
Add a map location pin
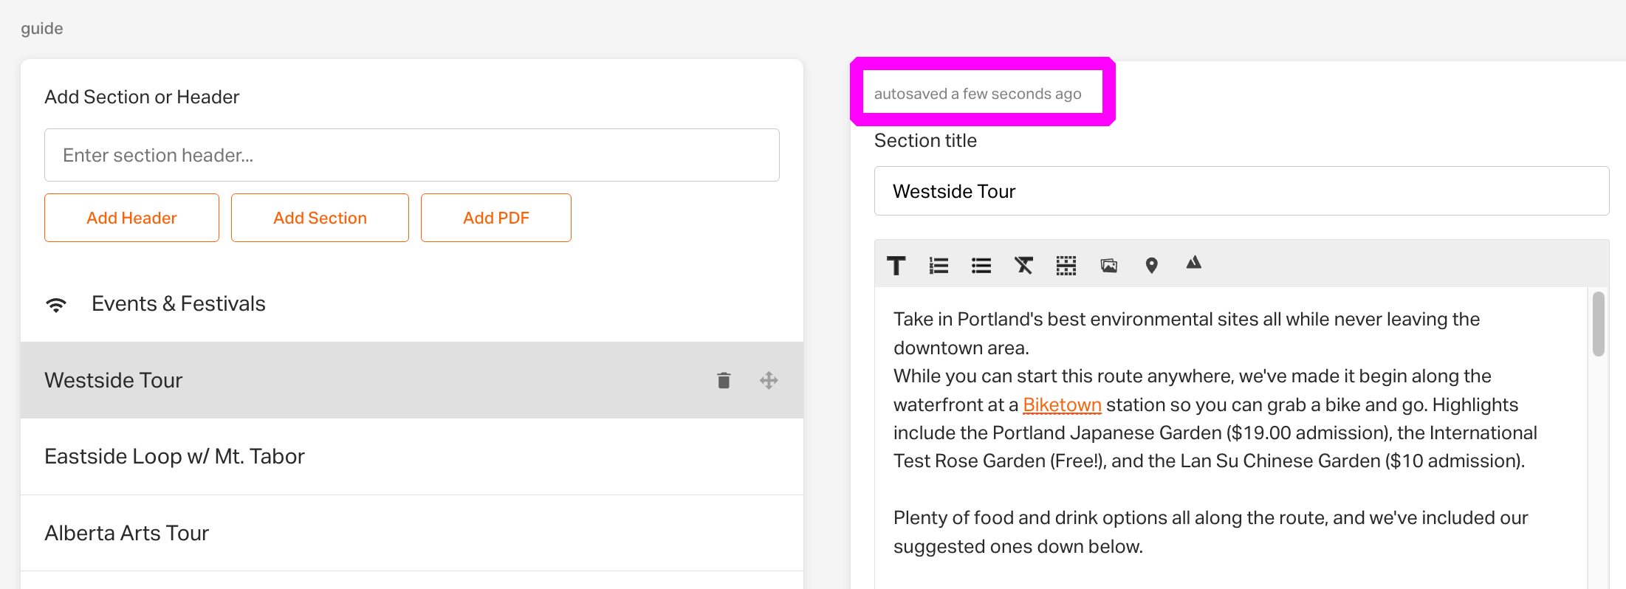coord(1151,265)
